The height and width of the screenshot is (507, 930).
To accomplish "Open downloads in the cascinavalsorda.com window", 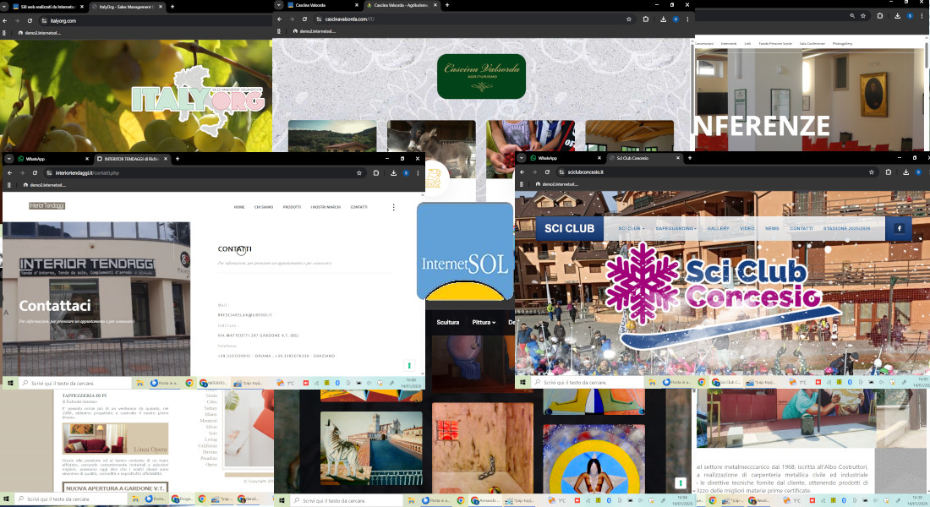I will [x=662, y=19].
